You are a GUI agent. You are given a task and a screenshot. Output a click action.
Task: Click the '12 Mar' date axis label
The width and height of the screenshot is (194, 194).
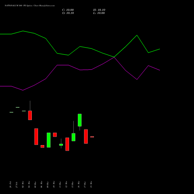click(66, 184)
